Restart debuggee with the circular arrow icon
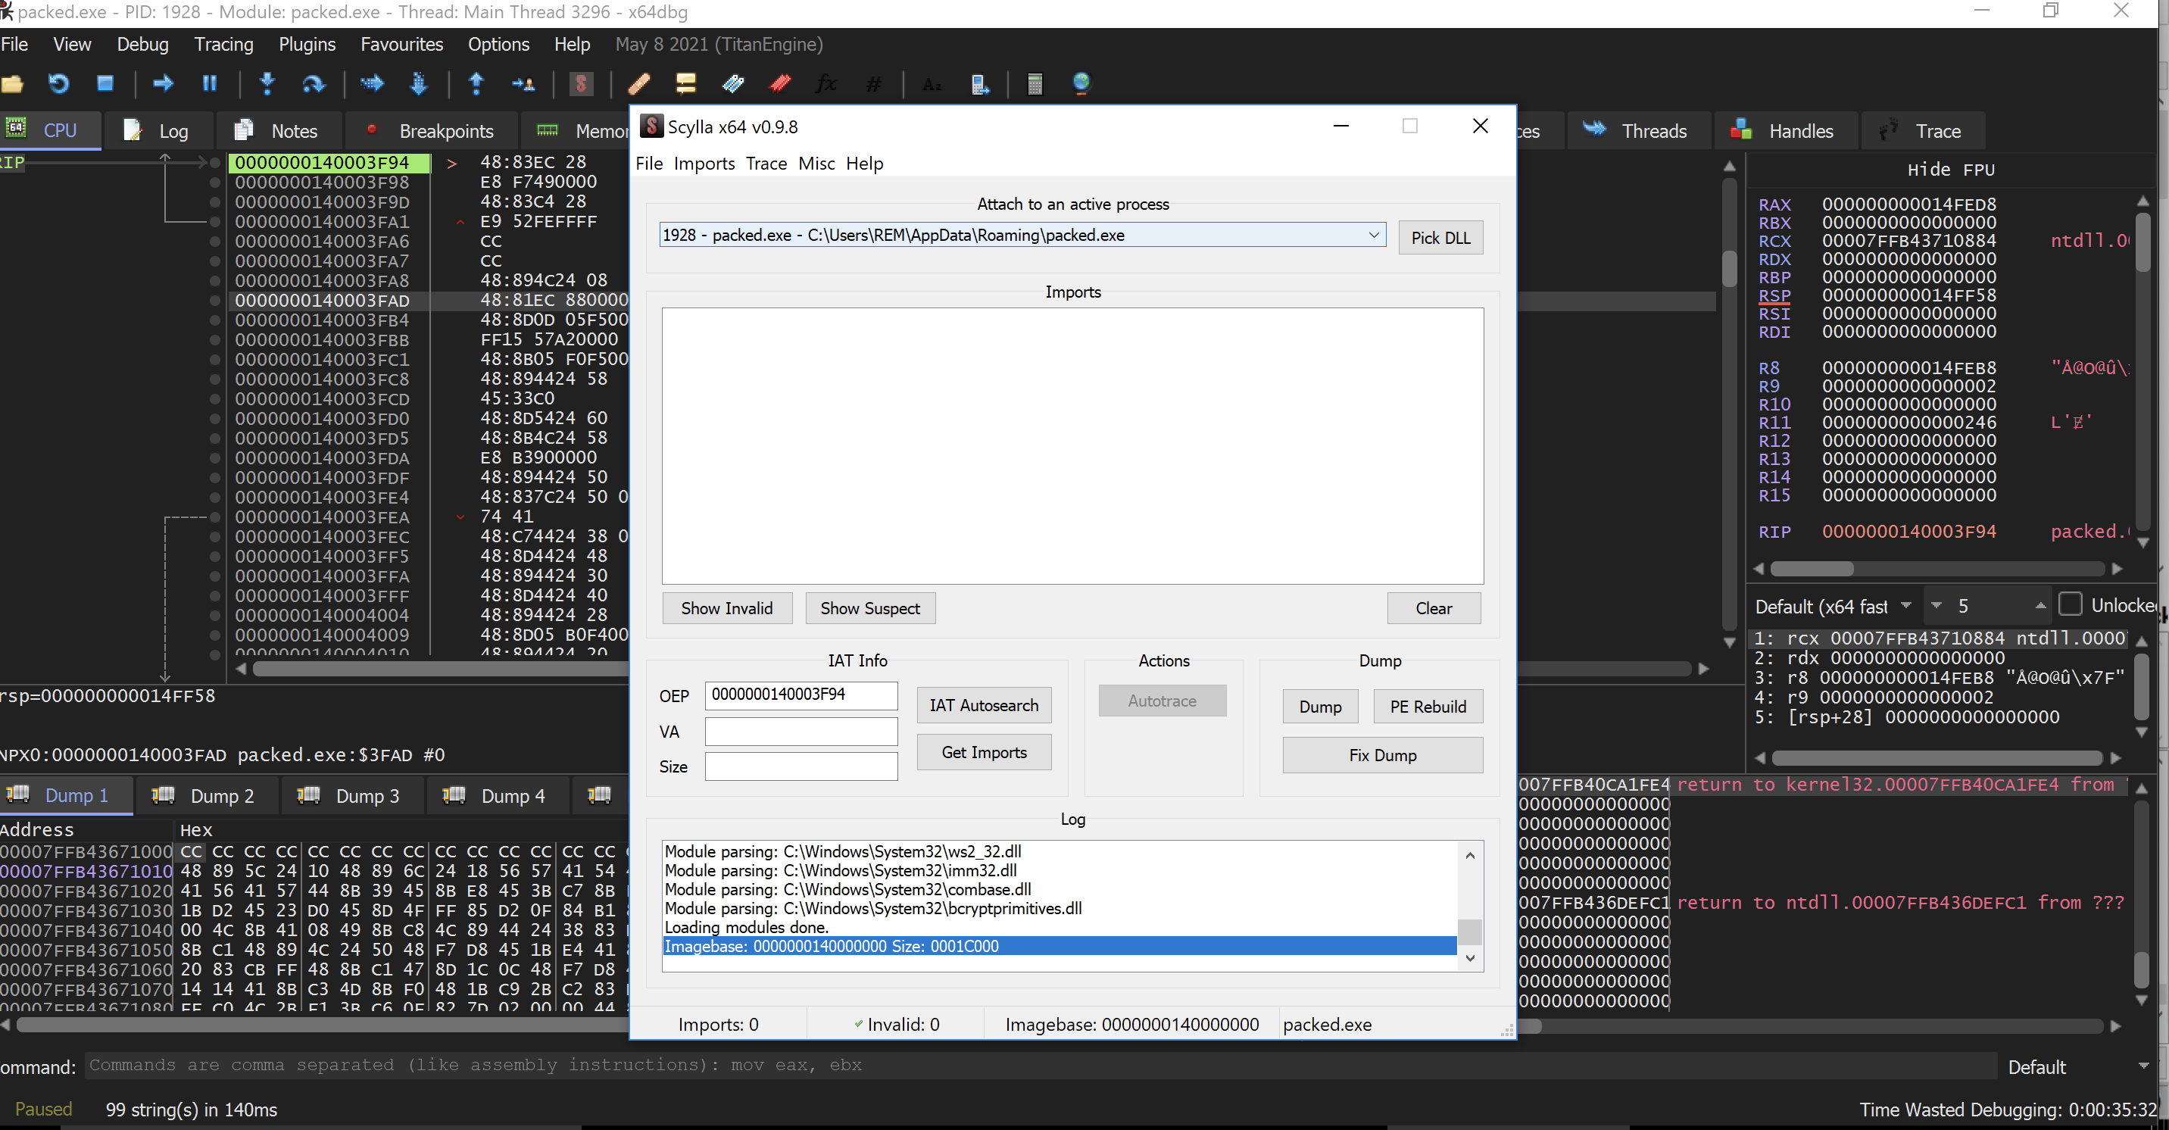 (58, 83)
